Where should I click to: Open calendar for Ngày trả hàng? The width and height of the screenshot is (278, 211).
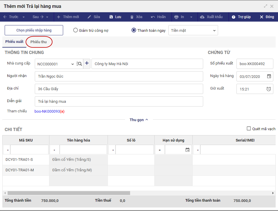[269, 76]
